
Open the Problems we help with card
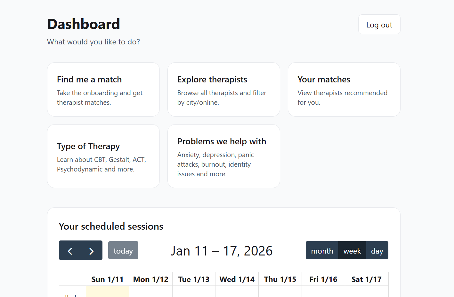(223, 156)
